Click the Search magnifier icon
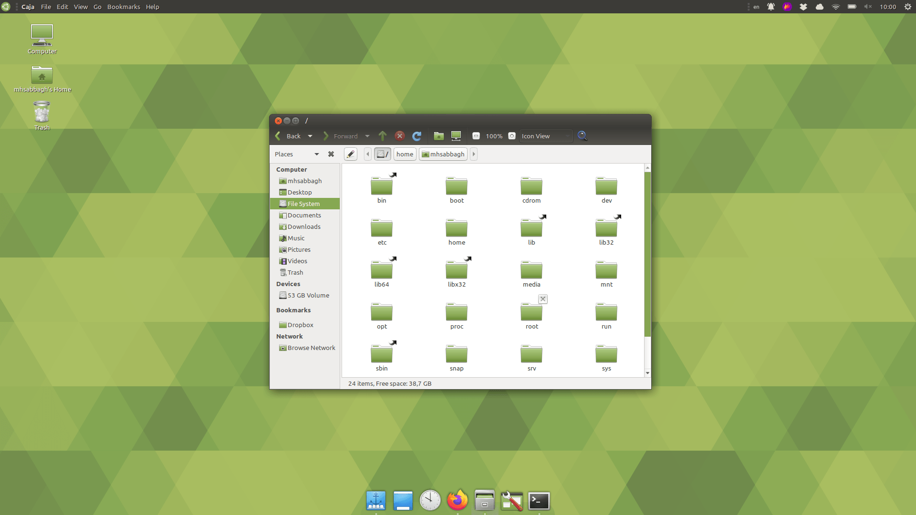Image resolution: width=916 pixels, height=515 pixels. (582, 136)
